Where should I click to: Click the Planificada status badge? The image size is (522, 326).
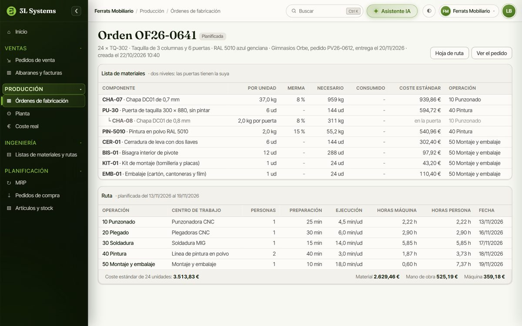(x=212, y=37)
